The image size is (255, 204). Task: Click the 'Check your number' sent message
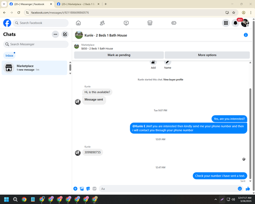[220, 176]
